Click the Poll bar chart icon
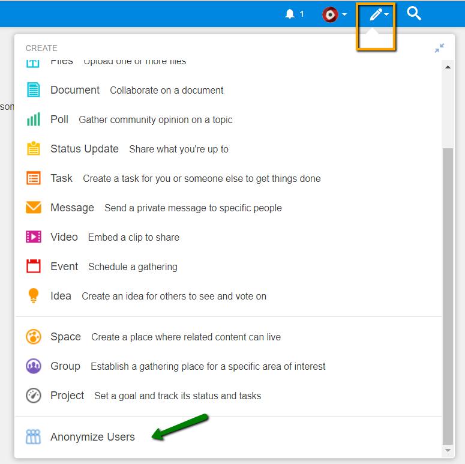This screenshot has width=465, height=464. pos(33,119)
